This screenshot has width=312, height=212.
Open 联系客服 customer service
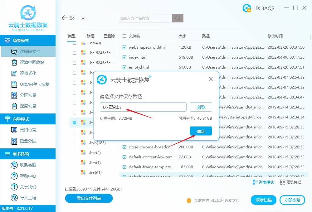click(x=23, y=165)
